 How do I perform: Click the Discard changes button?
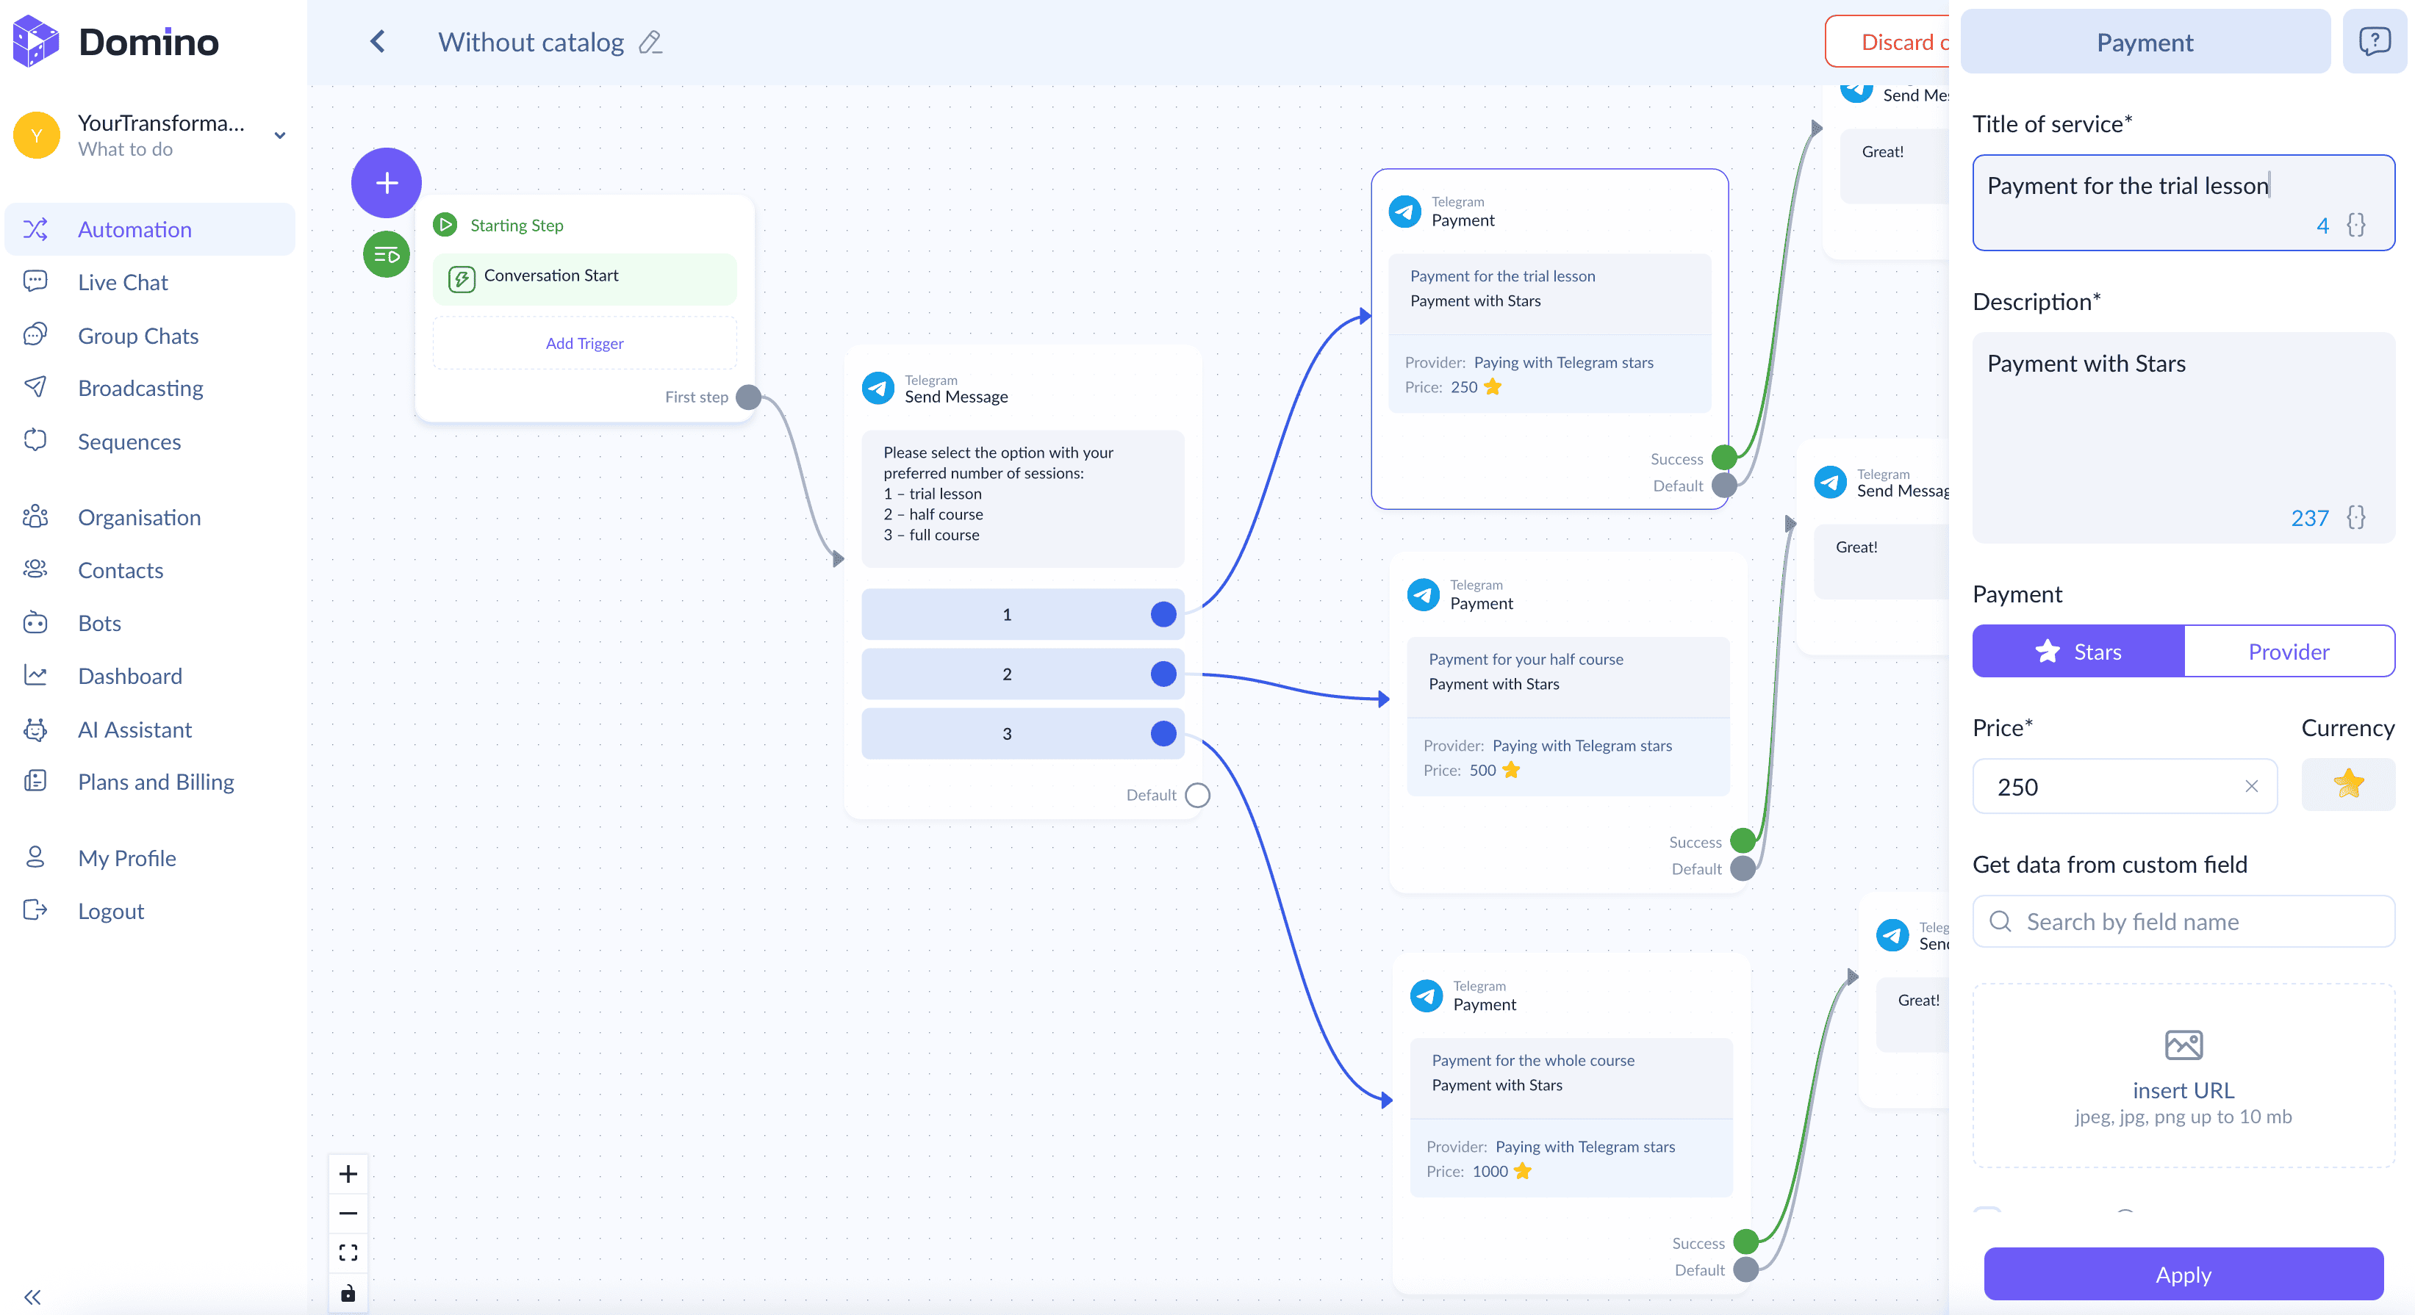tap(1887, 41)
